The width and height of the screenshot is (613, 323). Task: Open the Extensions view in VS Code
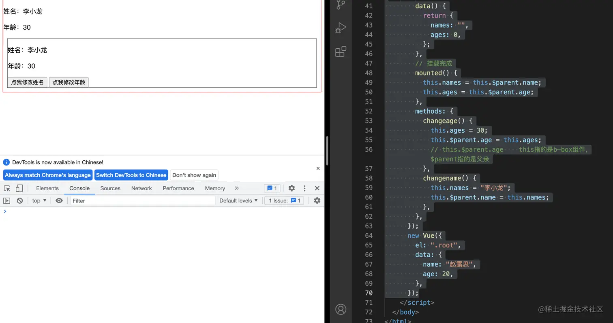(x=341, y=52)
